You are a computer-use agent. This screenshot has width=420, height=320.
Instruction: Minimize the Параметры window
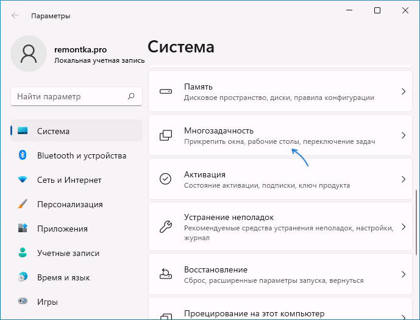(349, 10)
